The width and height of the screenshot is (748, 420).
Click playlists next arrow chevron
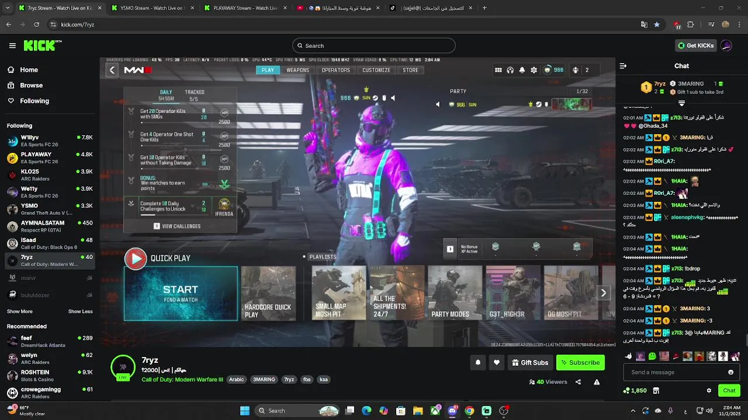pos(604,293)
